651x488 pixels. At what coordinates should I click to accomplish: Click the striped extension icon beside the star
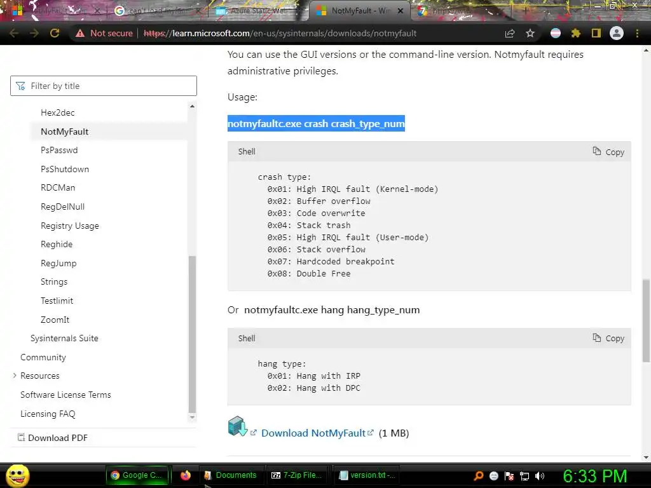[556, 33]
